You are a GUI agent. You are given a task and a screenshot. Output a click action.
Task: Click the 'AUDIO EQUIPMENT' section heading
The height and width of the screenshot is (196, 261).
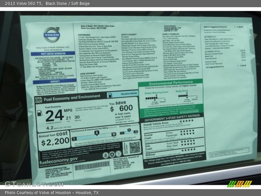[88, 73]
